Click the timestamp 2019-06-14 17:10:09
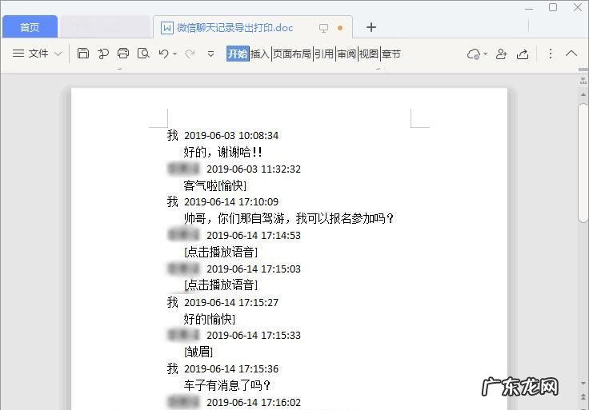Image resolution: width=589 pixels, height=410 pixels. pyautogui.click(x=231, y=202)
